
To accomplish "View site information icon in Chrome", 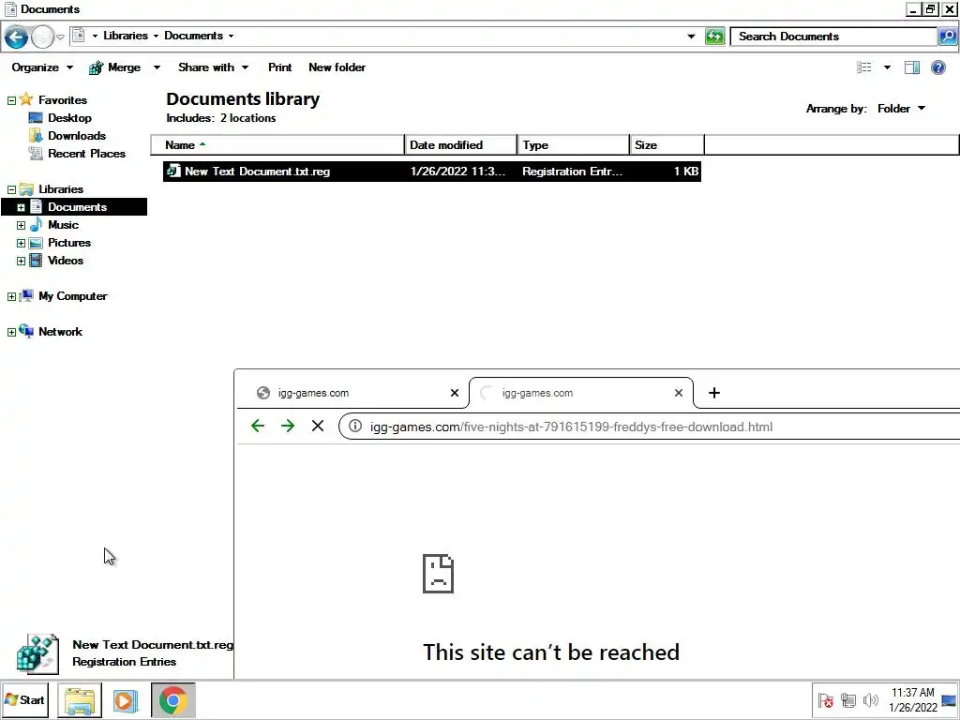I will tap(355, 427).
